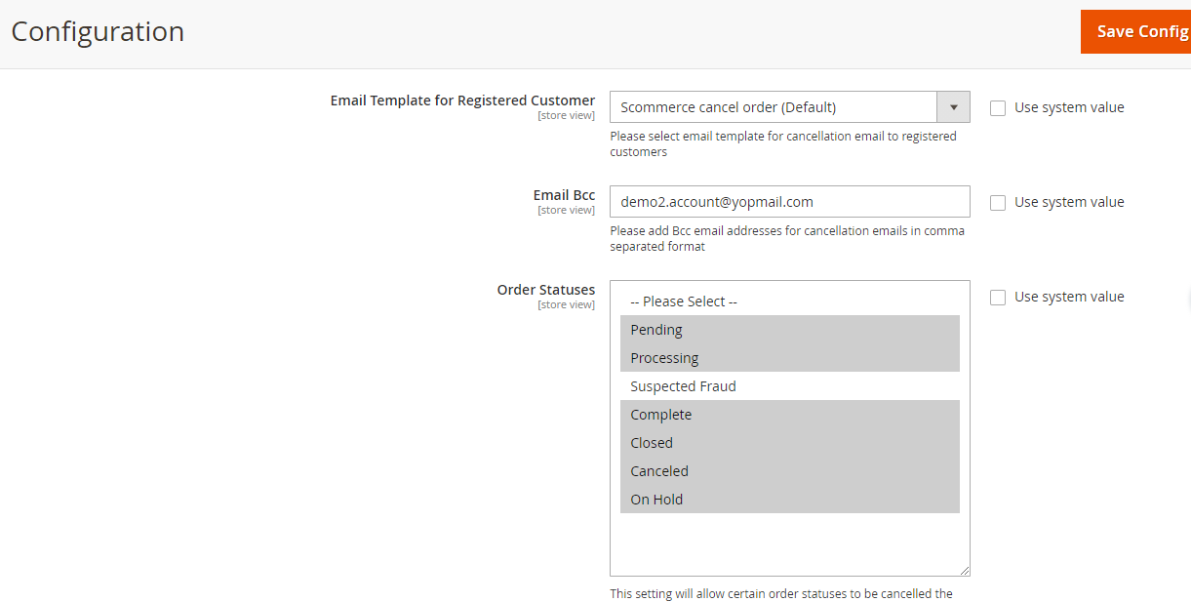Enable Use system value for Email Template
The width and height of the screenshot is (1191, 602).
click(x=998, y=108)
